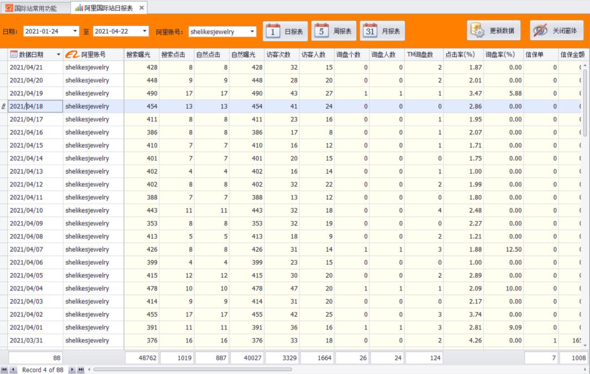Open the start date dropdown 2021-01-24
This screenshot has height=374, width=590.
click(x=75, y=31)
